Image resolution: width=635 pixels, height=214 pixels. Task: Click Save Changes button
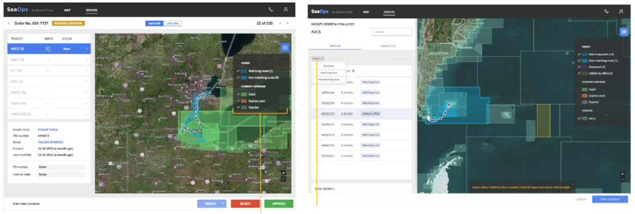coord(610,200)
